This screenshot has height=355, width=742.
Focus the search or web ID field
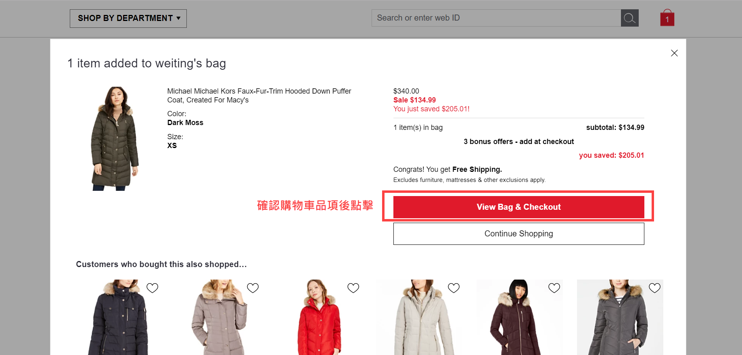point(496,18)
